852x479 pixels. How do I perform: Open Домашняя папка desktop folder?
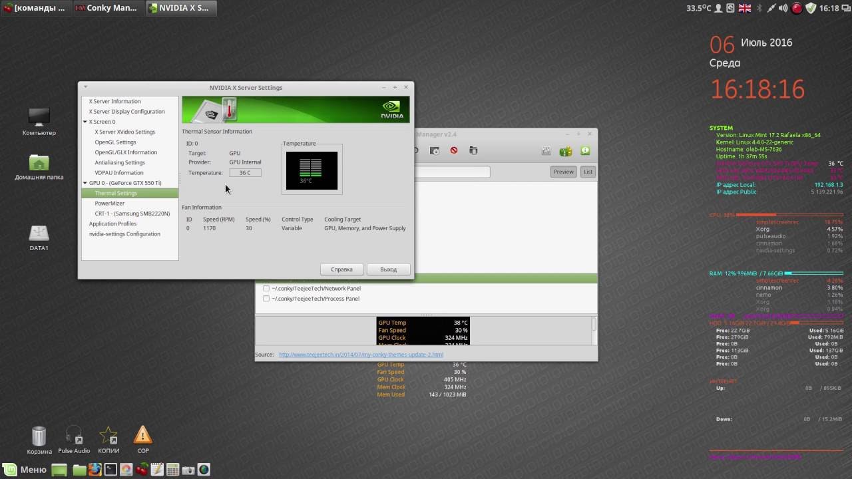point(39,167)
